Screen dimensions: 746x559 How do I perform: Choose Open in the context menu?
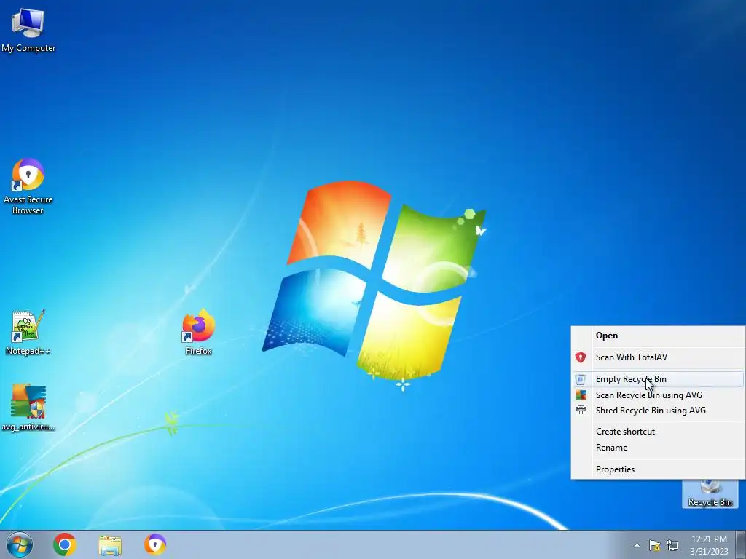click(x=658, y=336)
